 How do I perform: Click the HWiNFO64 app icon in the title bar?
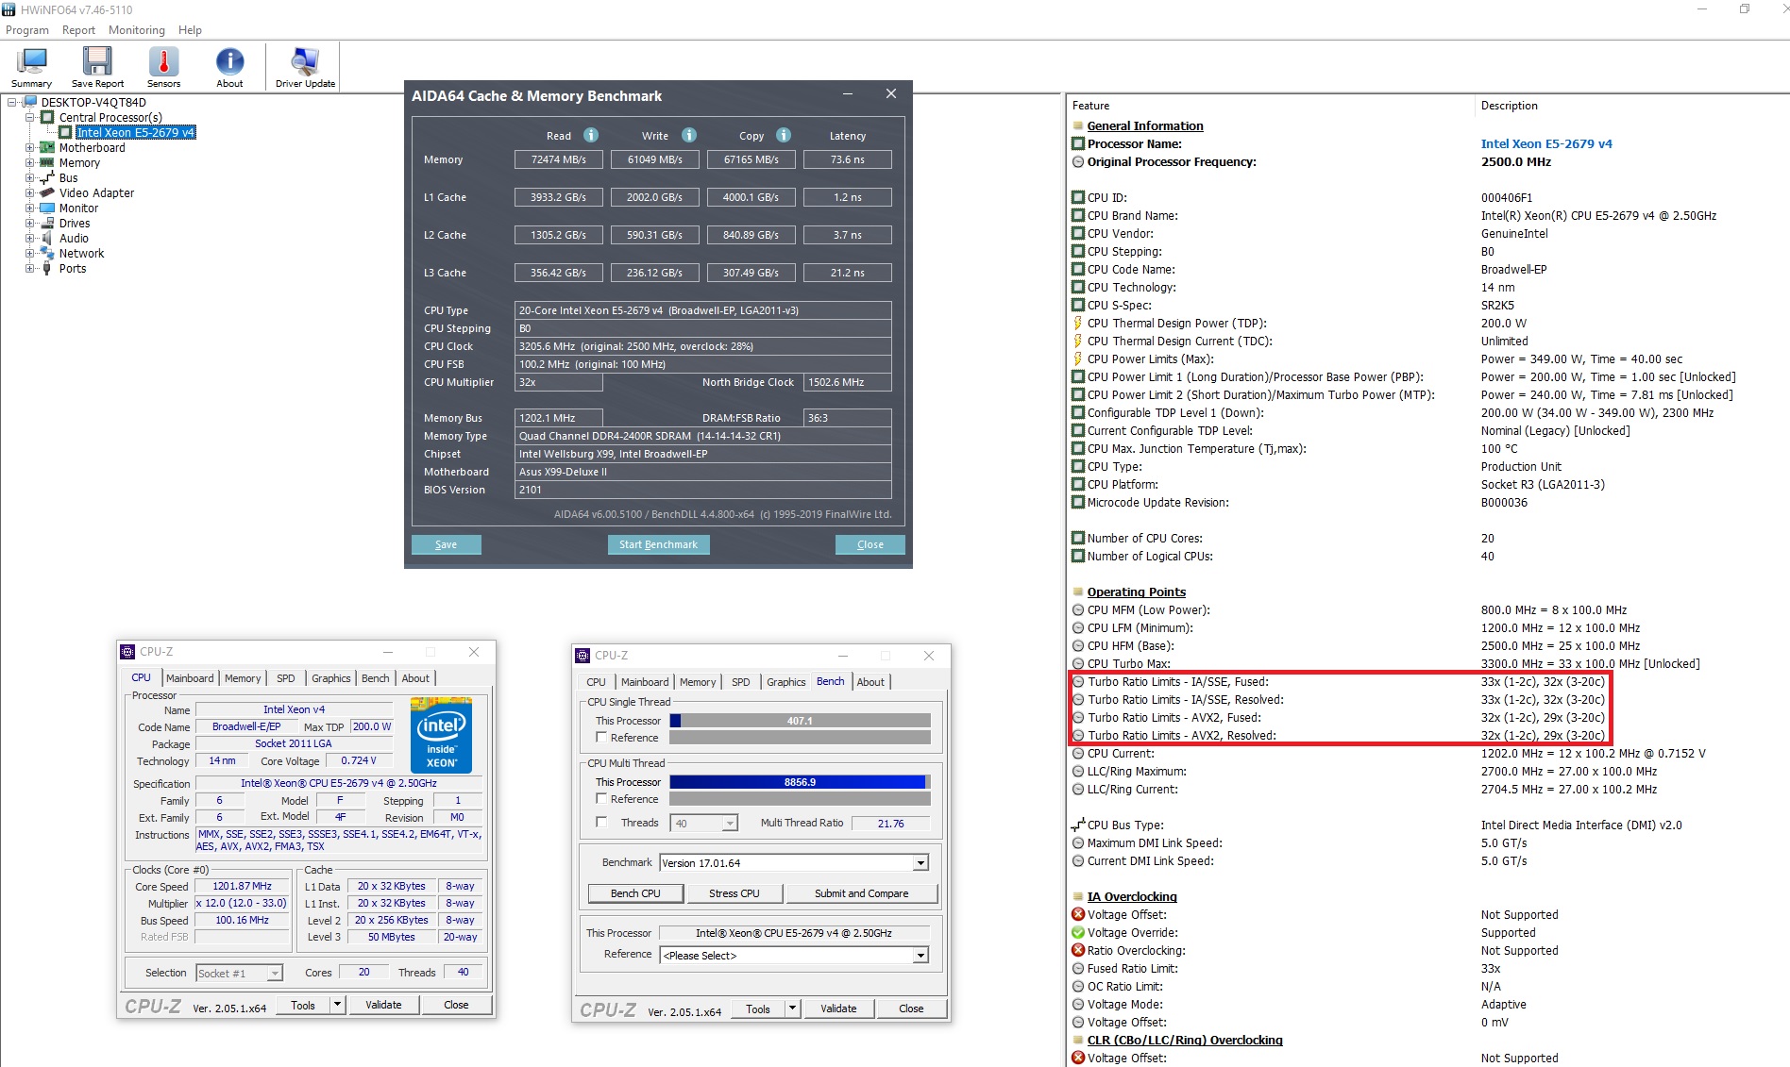pos(8,9)
